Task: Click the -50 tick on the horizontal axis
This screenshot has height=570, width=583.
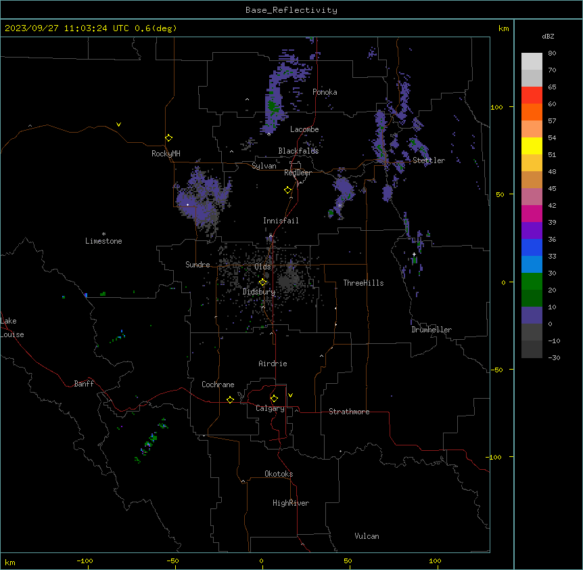Action: [172, 561]
